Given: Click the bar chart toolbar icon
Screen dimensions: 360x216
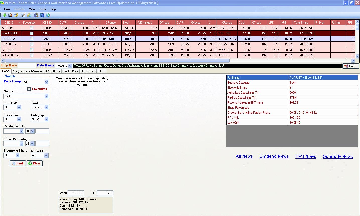Looking at the screenshot, I should [10, 15].
